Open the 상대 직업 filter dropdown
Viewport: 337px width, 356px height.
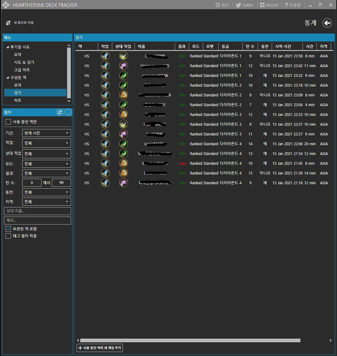(x=47, y=154)
